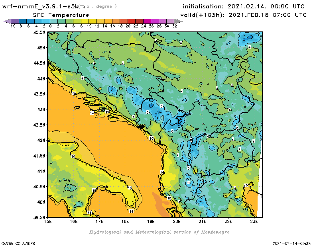
Task: Click the 'initialisation: 2021.02.14. 00:00 UTC' text
Action: tap(244, 6)
